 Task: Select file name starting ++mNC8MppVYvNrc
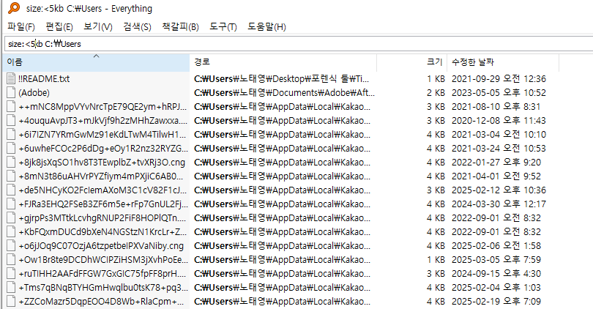(x=103, y=107)
